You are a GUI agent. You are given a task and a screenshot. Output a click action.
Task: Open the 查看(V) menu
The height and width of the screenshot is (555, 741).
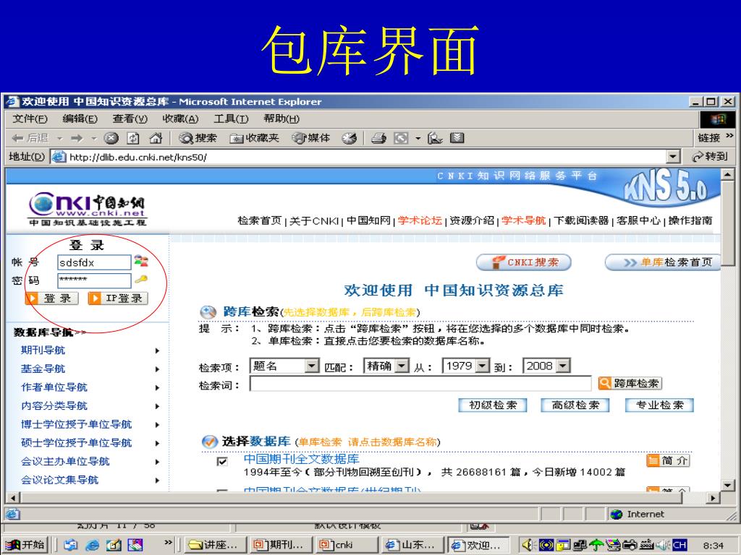(x=130, y=119)
